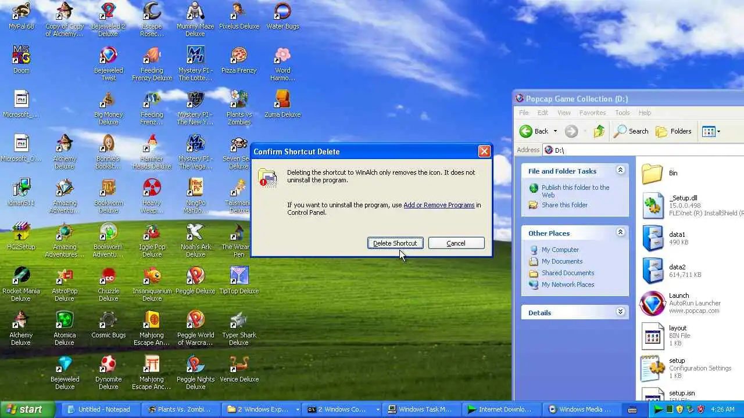This screenshot has height=418, width=744.
Task: Open the View menu in Explorer window
Action: tap(564, 113)
